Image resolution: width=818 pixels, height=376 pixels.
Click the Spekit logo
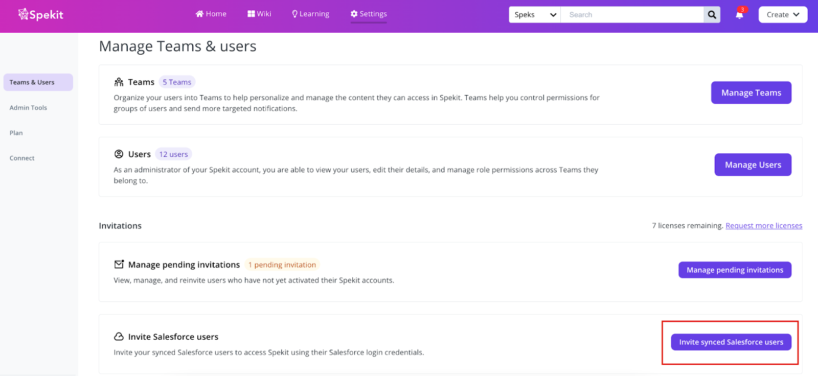(x=41, y=14)
